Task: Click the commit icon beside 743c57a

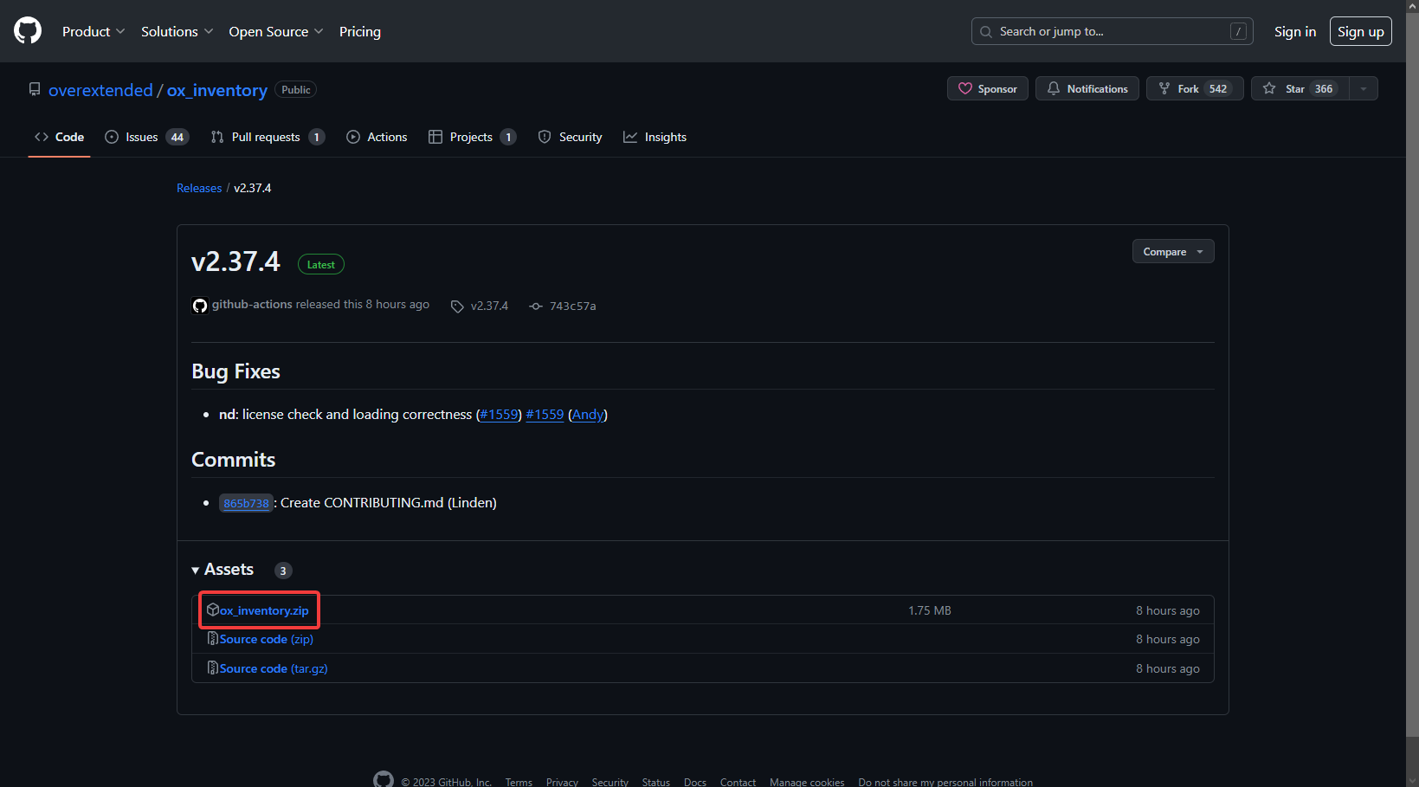Action: (x=536, y=306)
